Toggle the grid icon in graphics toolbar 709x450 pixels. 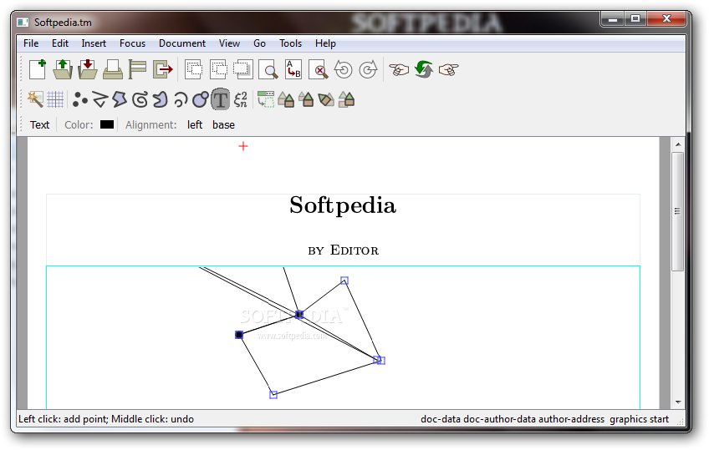[55, 99]
